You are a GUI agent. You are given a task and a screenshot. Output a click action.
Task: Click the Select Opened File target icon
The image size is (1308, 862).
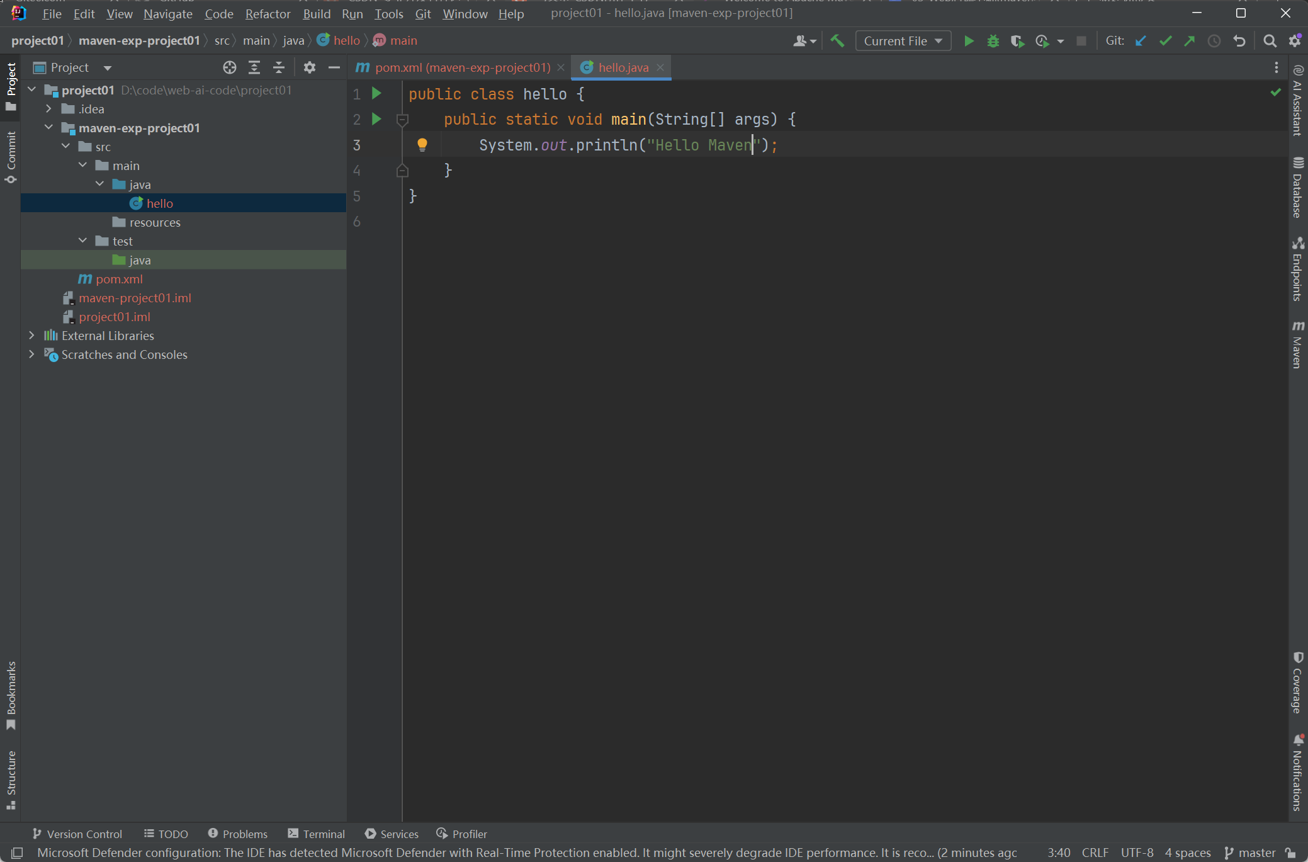pos(230,67)
